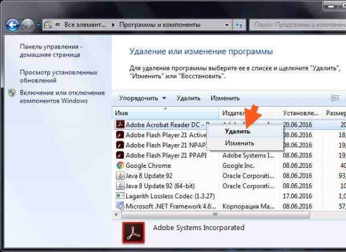Open «Панель управления - домашняя страница» link
346x252 pixels.
point(51,51)
